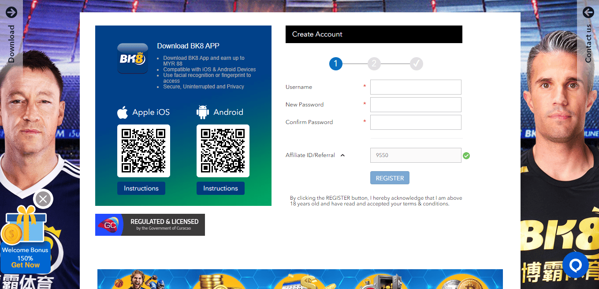The height and width of the screenshot is (289, 599).
Task: Click the Android label
Action: click(x=228, y=112)
